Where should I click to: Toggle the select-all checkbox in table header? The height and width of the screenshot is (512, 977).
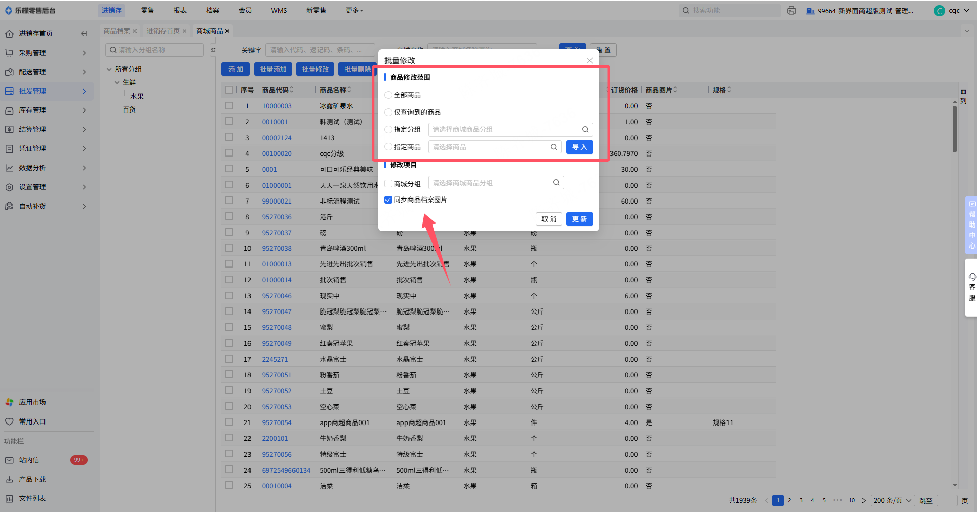point(229,90)
